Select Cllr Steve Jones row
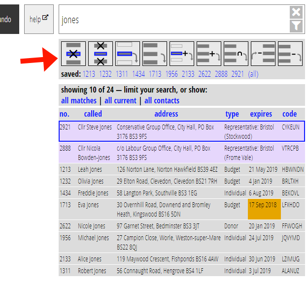 (182, 131)
